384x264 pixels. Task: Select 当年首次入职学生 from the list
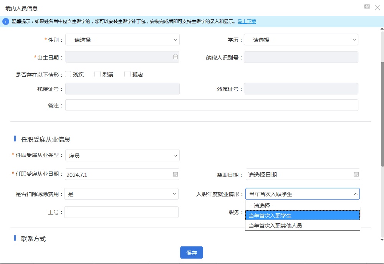tap(302, 216)
